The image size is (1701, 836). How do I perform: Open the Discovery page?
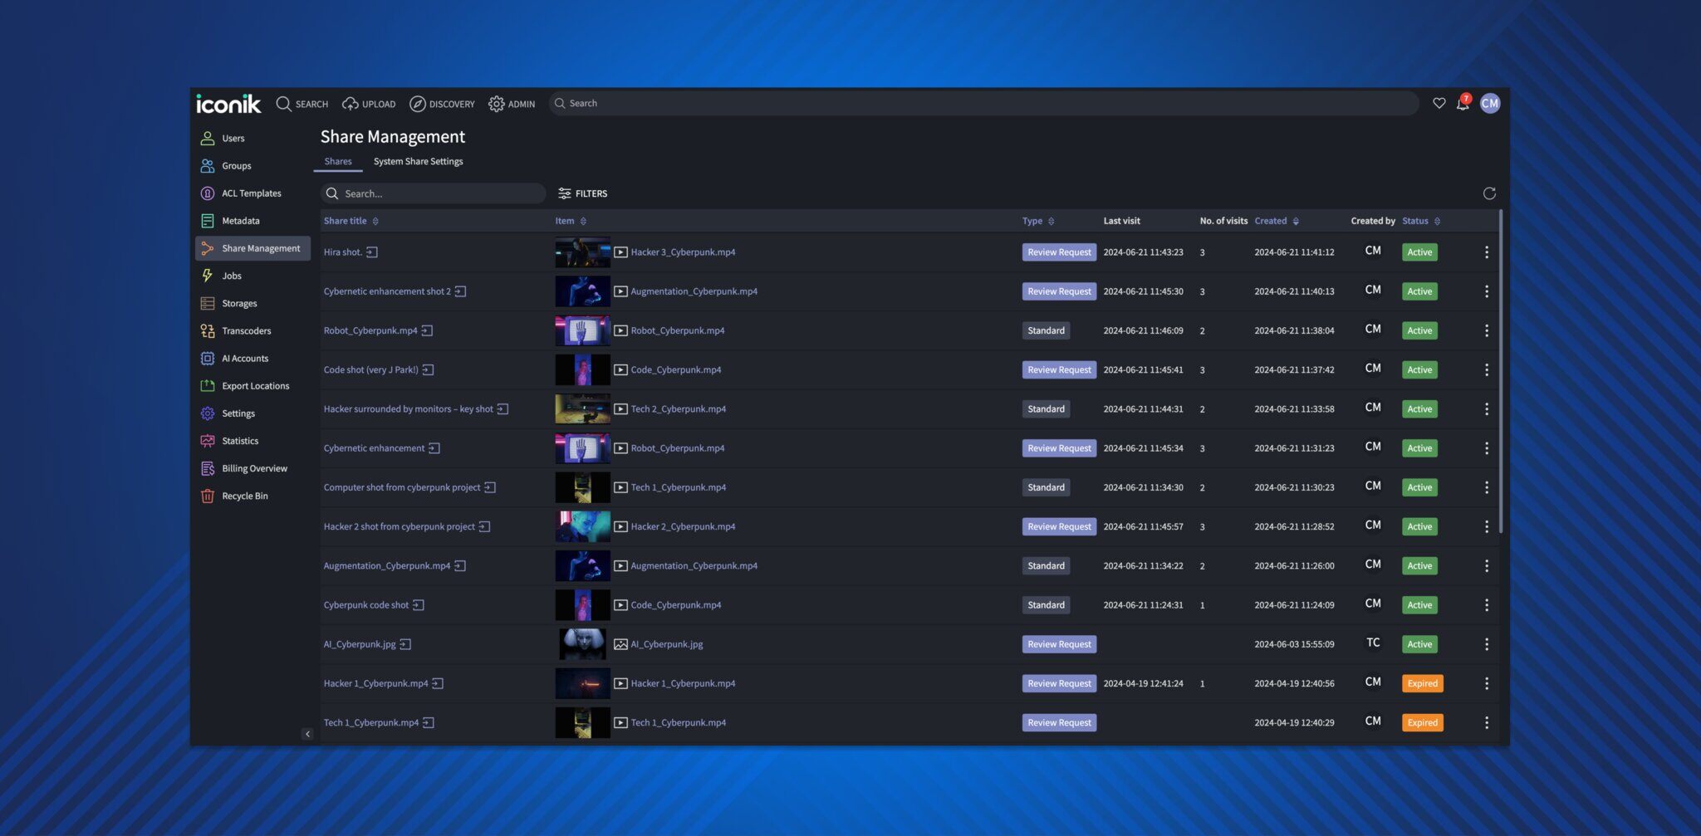(442, 104)
